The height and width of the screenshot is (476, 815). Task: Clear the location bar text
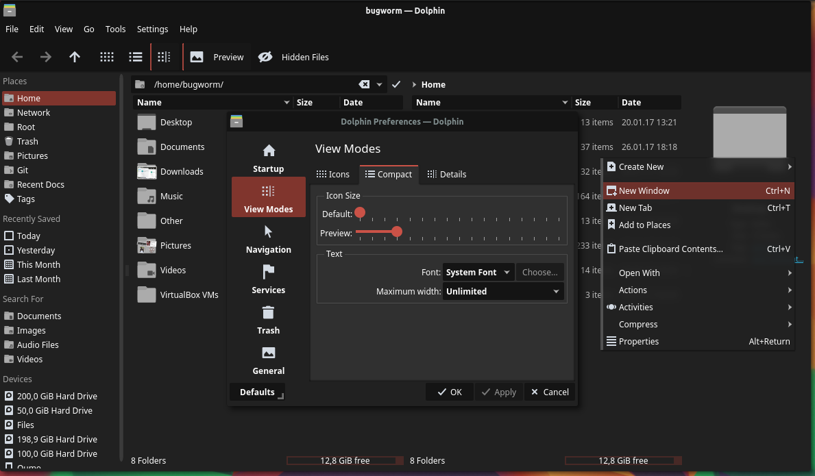pyautogui.click(x=365, y=84)
